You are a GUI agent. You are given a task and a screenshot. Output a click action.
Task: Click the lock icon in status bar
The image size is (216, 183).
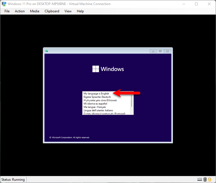point(210,179)
